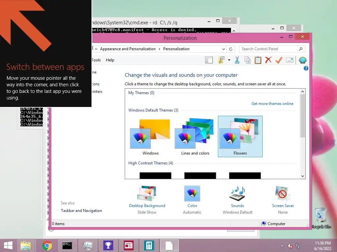This screenshot has height=252, width=337.
Task: Click the network tray icon
Action: (298, 246)
